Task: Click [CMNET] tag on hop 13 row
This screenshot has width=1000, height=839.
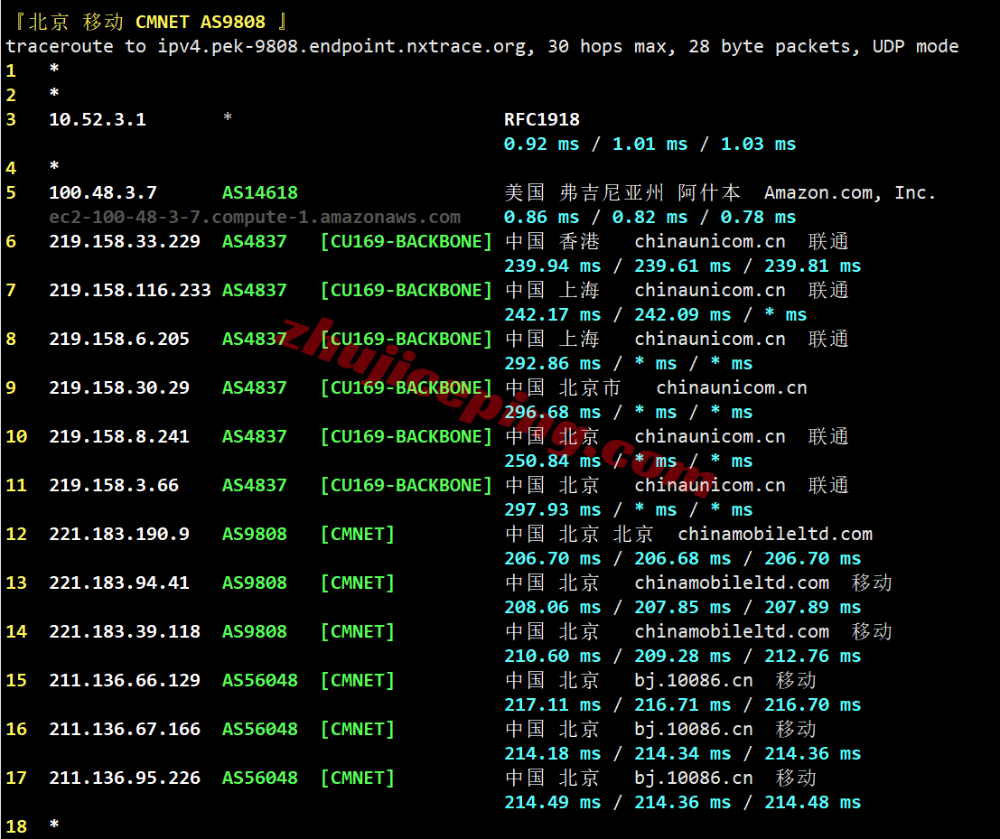Action: tap(358, 583)
